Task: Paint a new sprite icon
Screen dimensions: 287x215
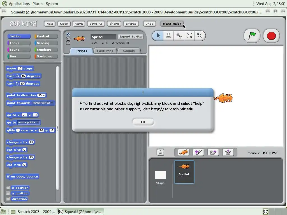Action: [x=198, y=152]
